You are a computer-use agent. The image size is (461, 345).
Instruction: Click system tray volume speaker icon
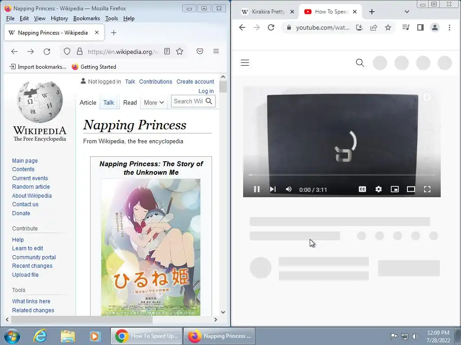click(x=416, y=336)
